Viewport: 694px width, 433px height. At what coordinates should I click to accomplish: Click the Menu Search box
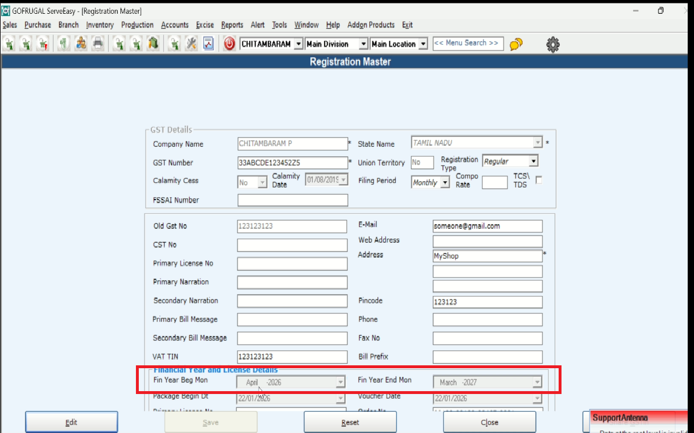(x=468, y=44)
